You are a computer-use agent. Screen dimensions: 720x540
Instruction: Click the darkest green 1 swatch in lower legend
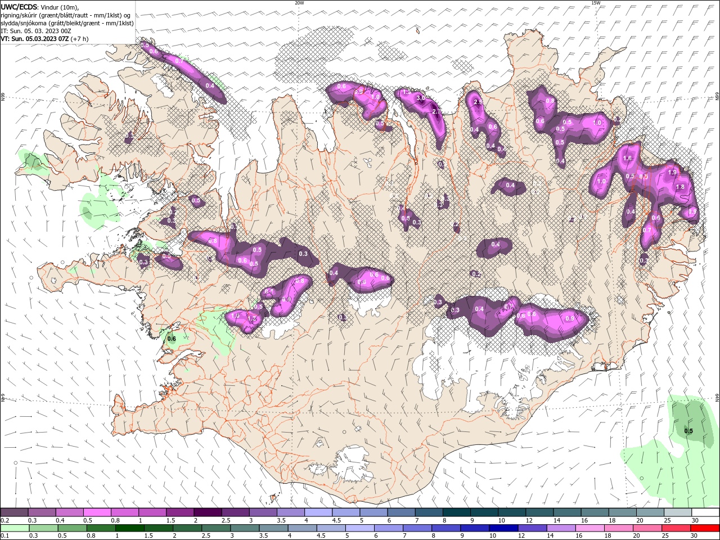(130, 528)
